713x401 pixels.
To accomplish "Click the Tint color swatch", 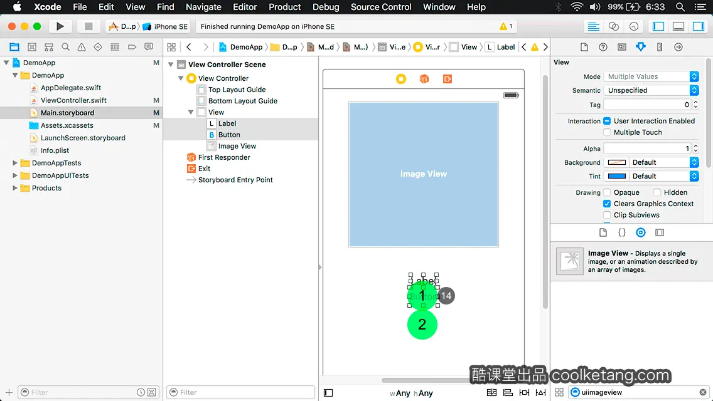I will (x=616, y=176).
